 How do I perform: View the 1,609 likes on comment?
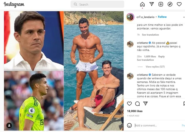(150, 56)
